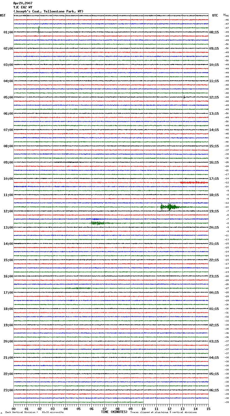230x416 pixels.
Task: Click minute tick label '12' on bottom axis
Action: [x=169, y=409]
